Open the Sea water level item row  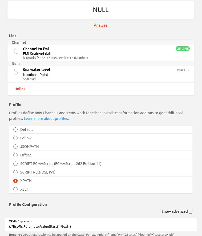click(x=80, y=74)
